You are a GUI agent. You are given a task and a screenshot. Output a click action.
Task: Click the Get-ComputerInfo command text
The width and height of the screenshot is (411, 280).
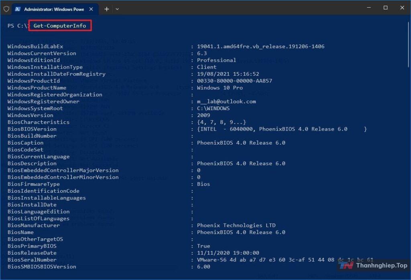point(60,26)
